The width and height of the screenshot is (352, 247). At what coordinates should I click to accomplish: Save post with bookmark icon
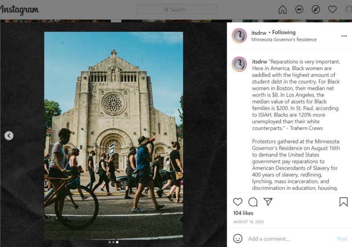343,202
